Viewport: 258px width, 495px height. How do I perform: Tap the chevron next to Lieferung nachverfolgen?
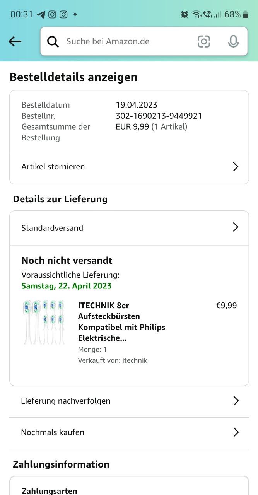(x=236, y=401)
